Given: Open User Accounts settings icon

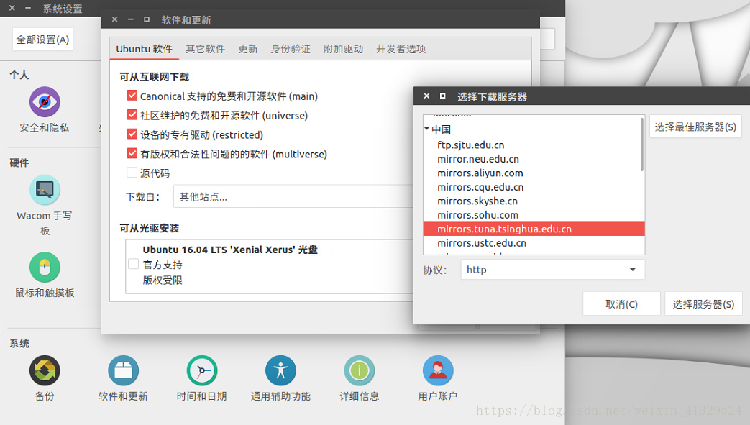Looking at the screenshot, I should 438,370.
